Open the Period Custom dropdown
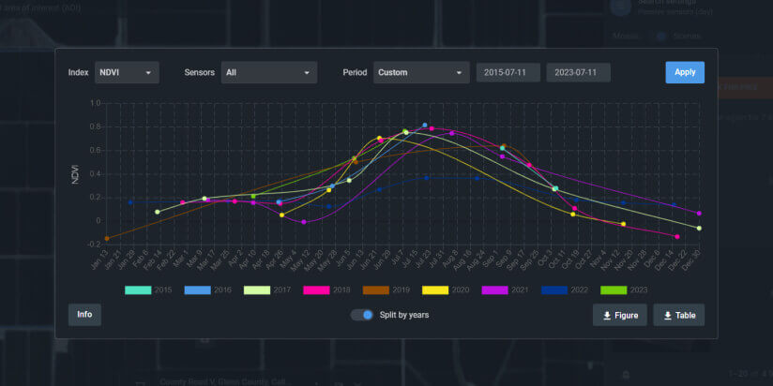This screenshot has height=386, width=773. tap(421, 72)
